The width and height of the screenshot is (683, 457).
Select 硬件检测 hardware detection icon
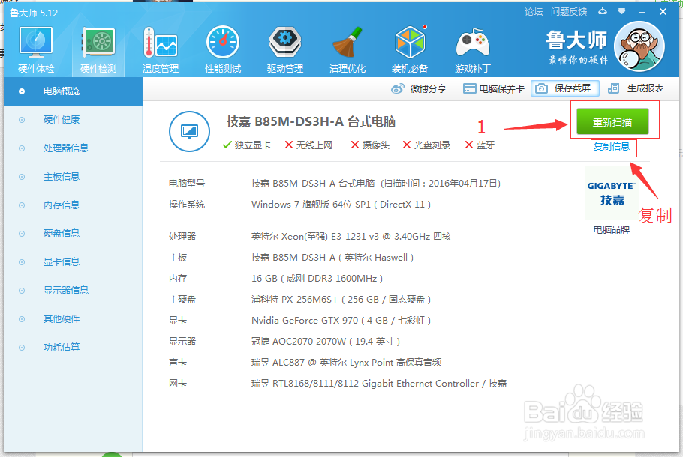tap(98, 43)
